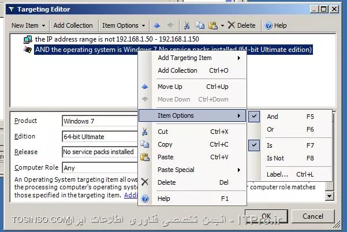This screenshot has width=347, height=232.
Task: Click the toolbar Copy icon
Action: (x=200, y=25)
